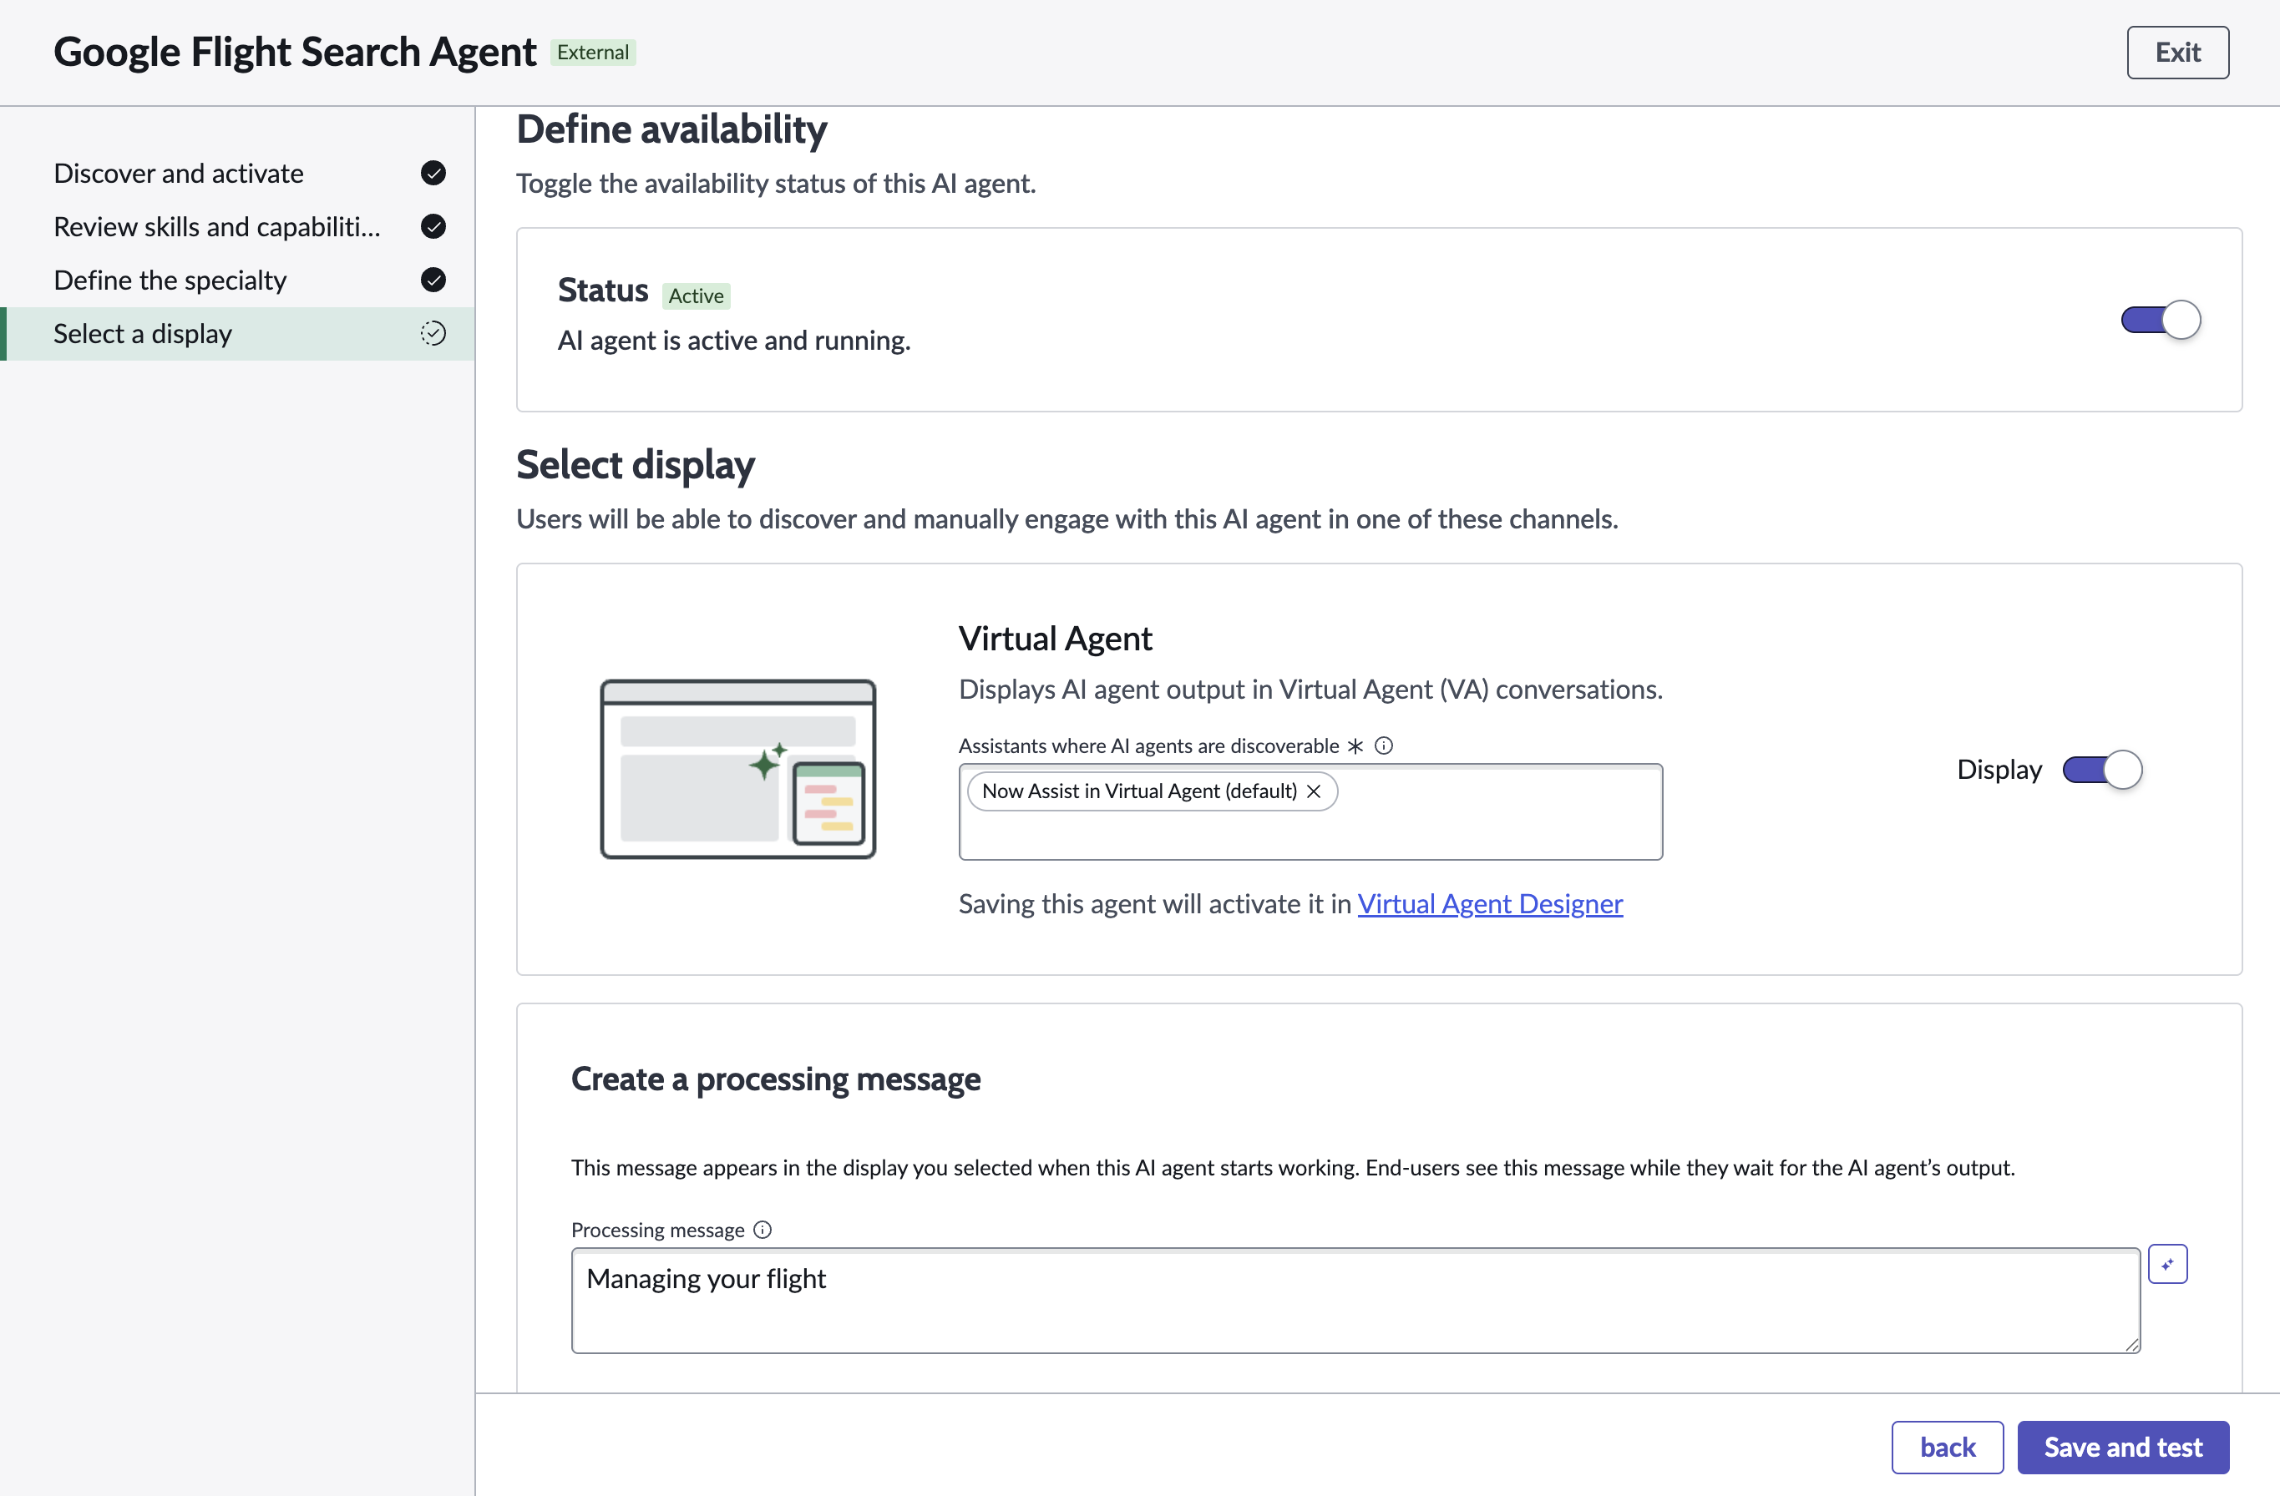
Task: Go to Define the specialty step
Action: pyautogui.click(x=236, y=280)
